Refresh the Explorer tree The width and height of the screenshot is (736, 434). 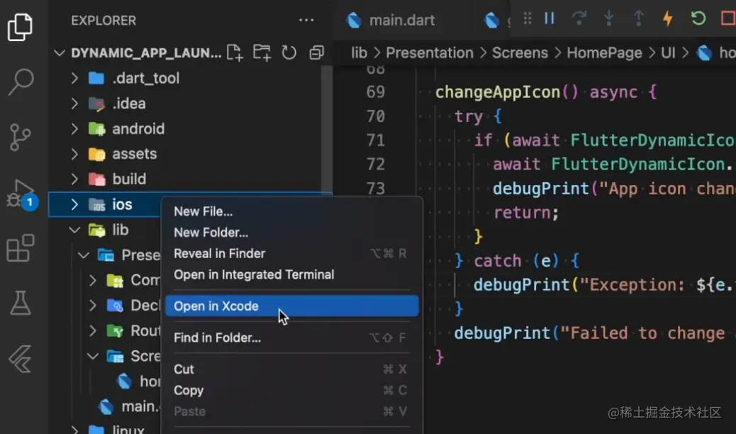[x=289, y=52]
